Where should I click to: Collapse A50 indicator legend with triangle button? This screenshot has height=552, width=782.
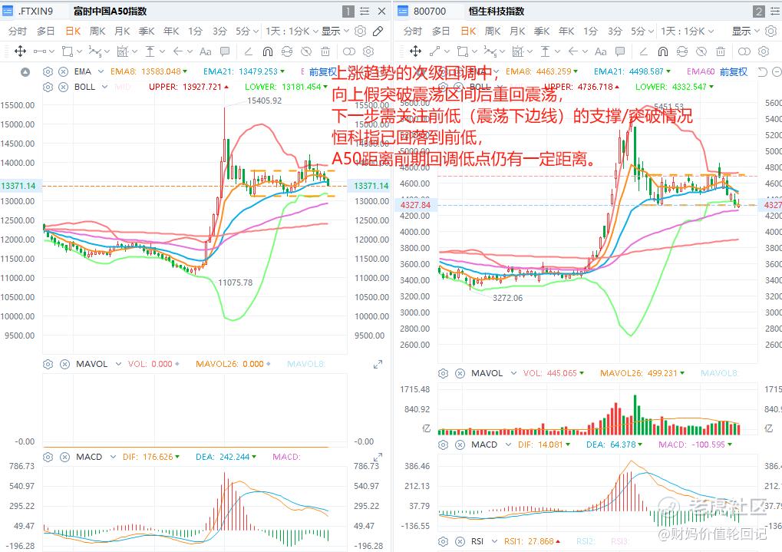tap(25, 72)
